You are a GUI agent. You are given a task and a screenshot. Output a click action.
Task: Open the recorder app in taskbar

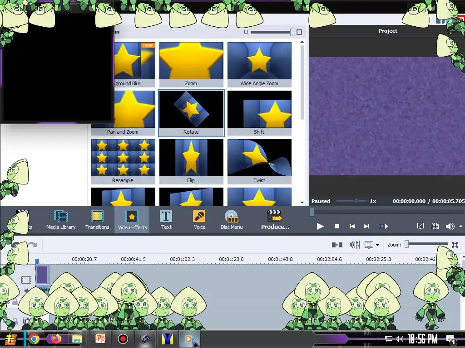pos(123,339)
